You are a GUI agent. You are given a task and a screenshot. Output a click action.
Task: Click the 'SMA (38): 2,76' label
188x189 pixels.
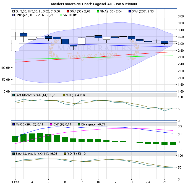click(x=80, y=11)
